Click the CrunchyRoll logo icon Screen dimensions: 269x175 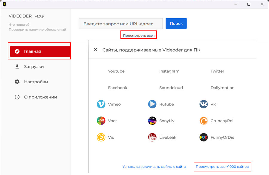click(204, 121)
